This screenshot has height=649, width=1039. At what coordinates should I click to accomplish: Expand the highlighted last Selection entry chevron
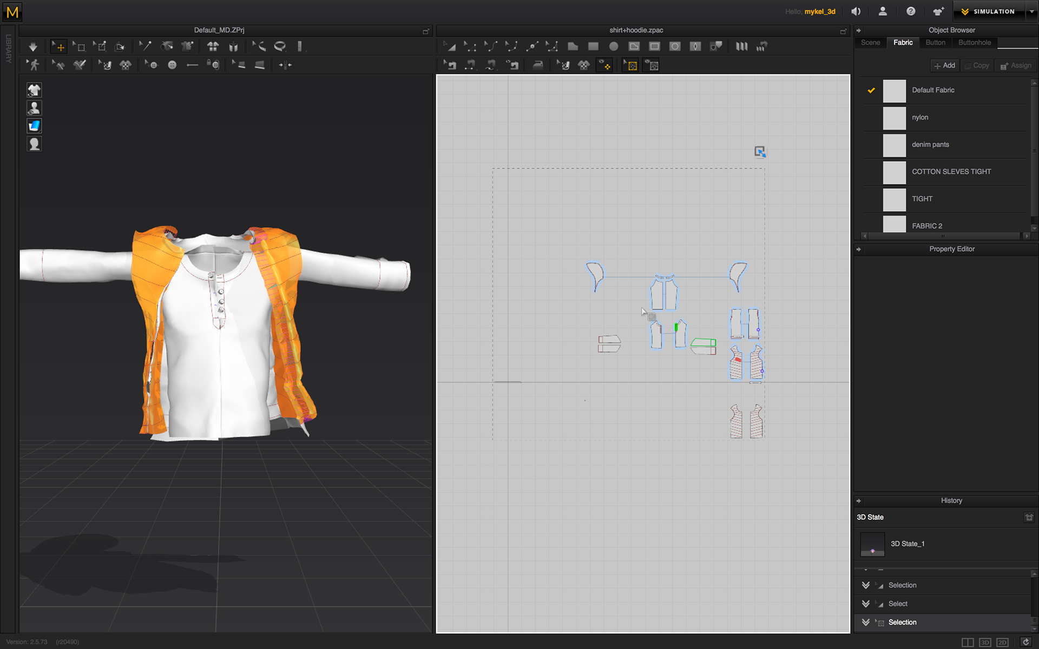866,622
